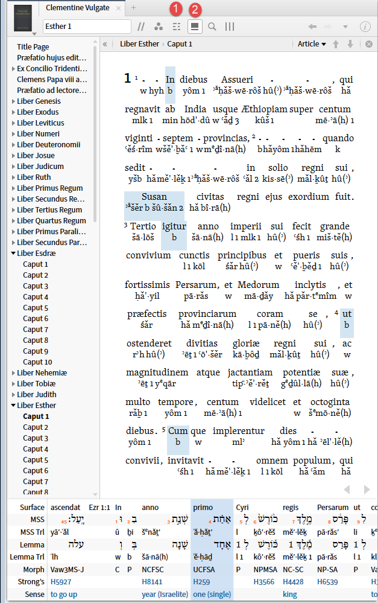Close the Clementine Vulgate tab

coord(118,8)
